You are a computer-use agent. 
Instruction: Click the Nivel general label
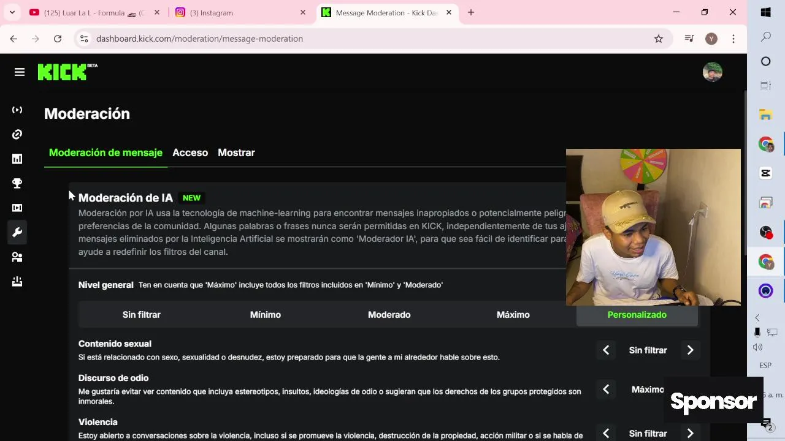[105, 285]
